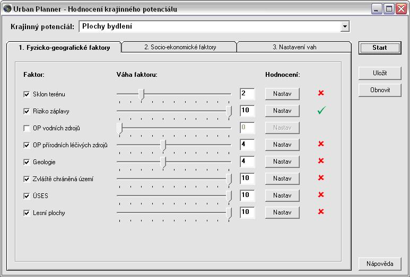Switch to Socio-ekonomické faktory tab

coord(180,47)
